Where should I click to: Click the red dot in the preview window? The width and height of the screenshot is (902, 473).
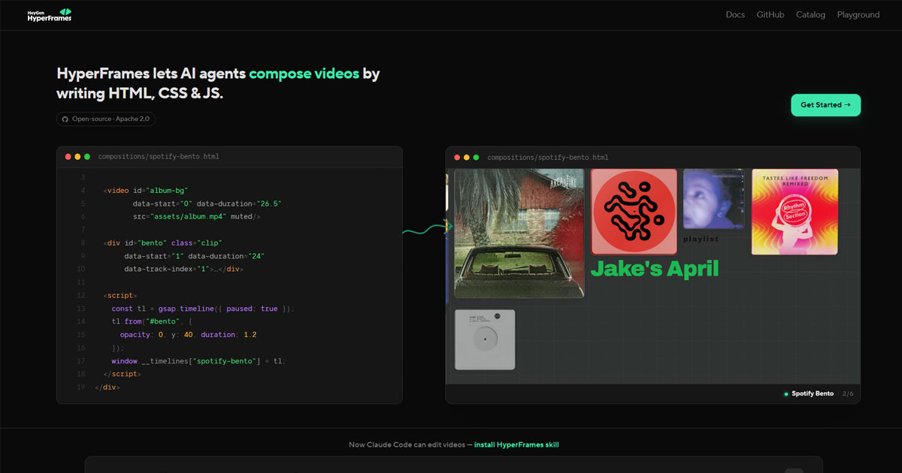(457, 158)
